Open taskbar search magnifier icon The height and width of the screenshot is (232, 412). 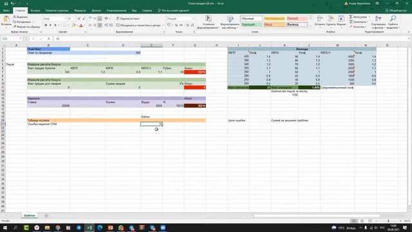click(15, 227)
